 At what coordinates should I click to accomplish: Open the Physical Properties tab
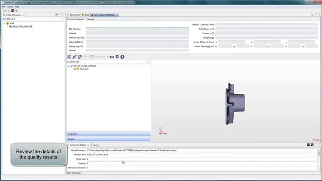click(76, 19)
